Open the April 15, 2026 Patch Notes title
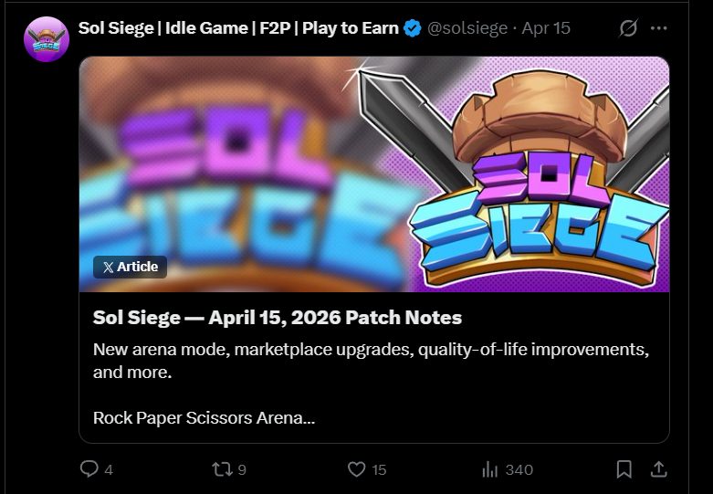 click(x=278, y=318)
